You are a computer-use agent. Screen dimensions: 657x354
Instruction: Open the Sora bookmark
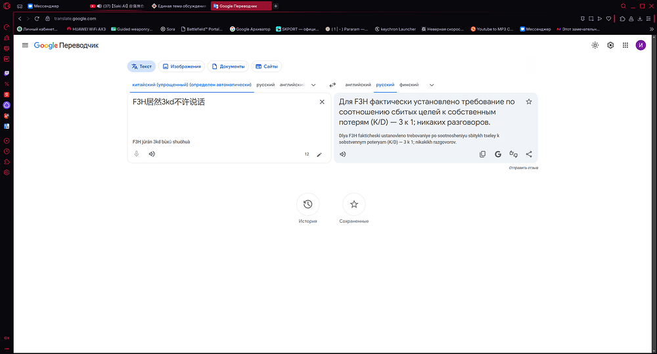pos(168,30)
